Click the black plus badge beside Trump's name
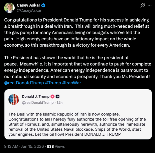Screen dimensions: 155x153 [58, 96]
